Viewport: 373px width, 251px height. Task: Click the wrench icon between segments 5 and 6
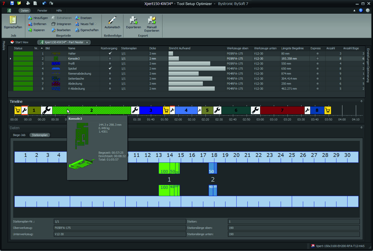[x=217, y=110]
